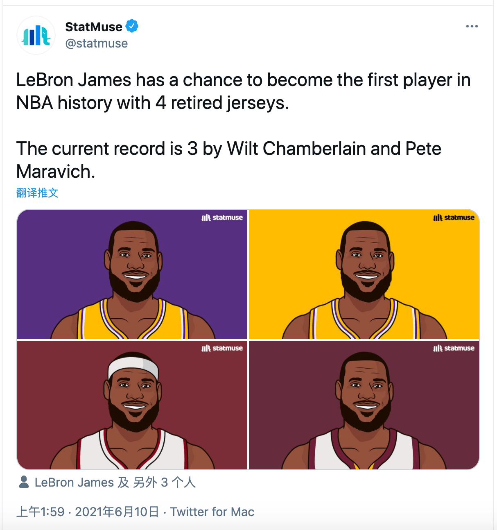The image size is (497, 530).
Task: Click the StatMuse profile avatar
Action: [36, 35]
